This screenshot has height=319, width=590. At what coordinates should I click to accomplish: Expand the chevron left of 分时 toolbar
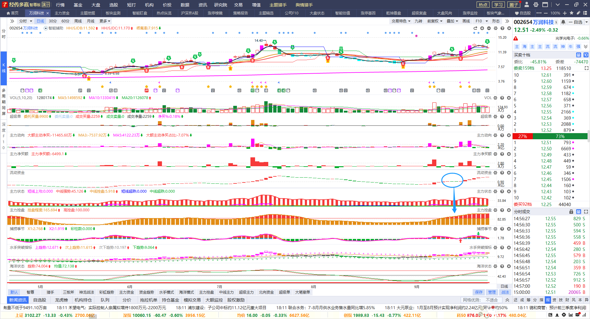point(12,21)
